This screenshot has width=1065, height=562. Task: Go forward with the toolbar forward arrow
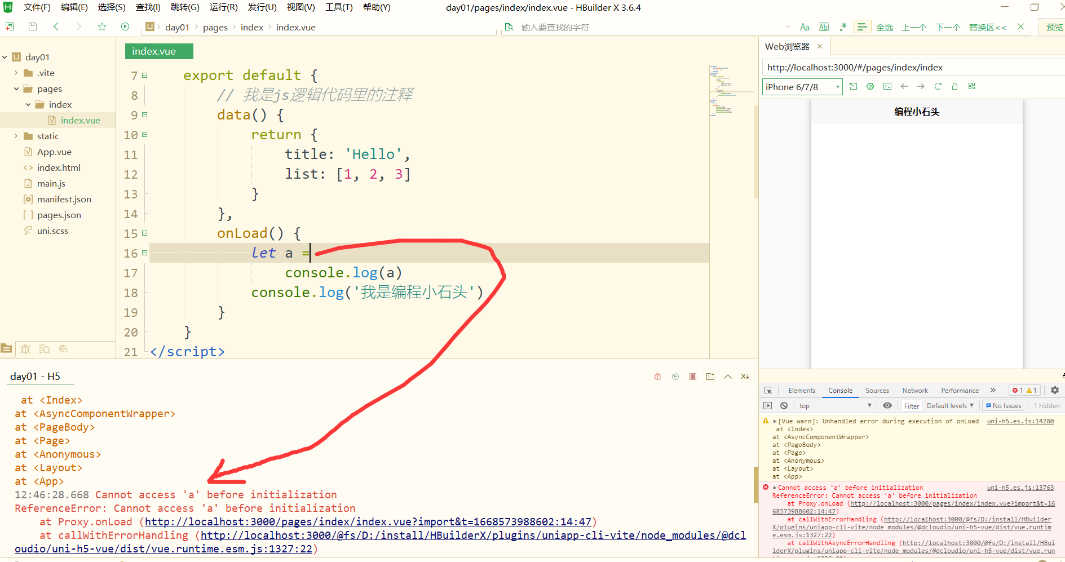pos(78,26)
